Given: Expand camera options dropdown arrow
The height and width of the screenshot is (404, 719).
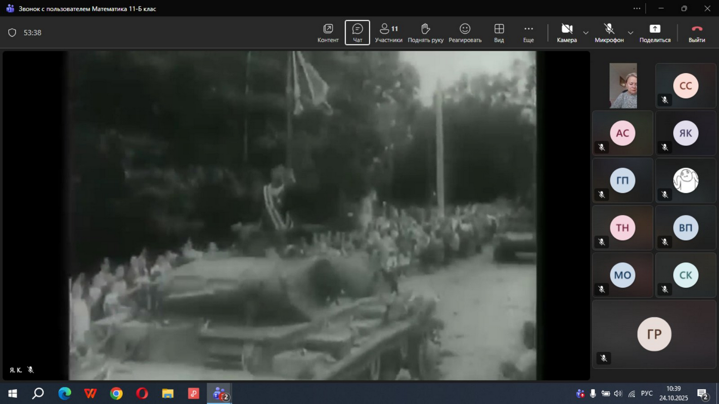Looking at the screenshot, I should pyautogui.click(x=586, y=33).
